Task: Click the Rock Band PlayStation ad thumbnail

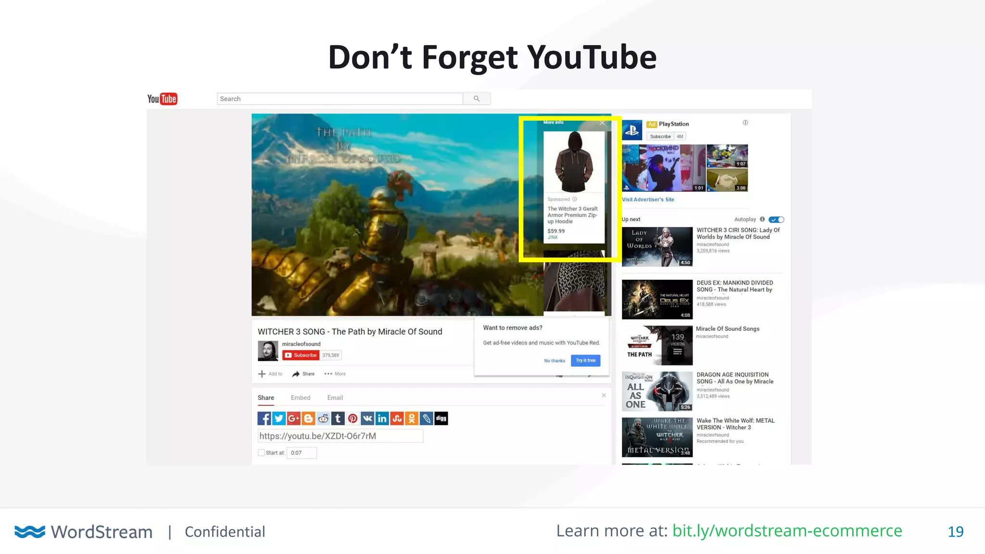Action: coord(664,168)
